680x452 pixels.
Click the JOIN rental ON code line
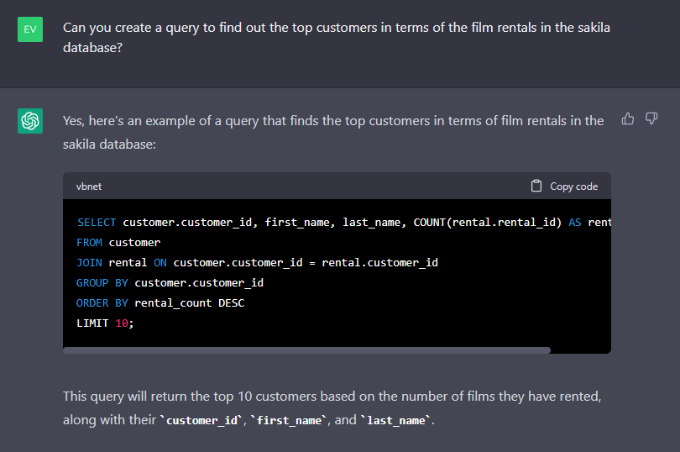[x=257, y=263]
